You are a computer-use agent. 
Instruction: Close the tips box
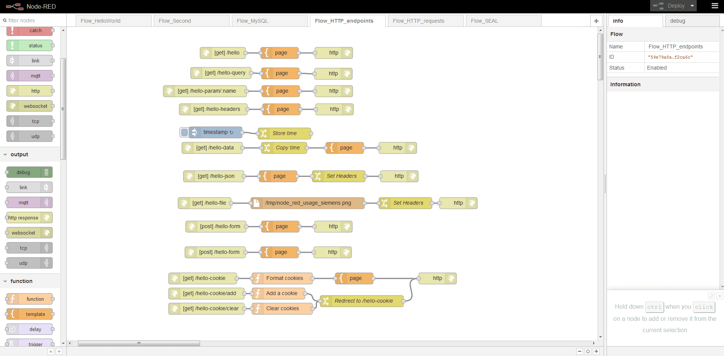(719, 296)
